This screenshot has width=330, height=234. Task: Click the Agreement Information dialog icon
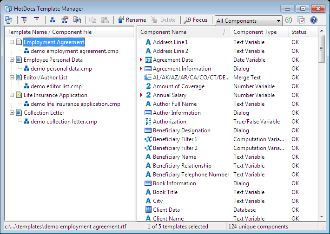[x=148, y=69]
